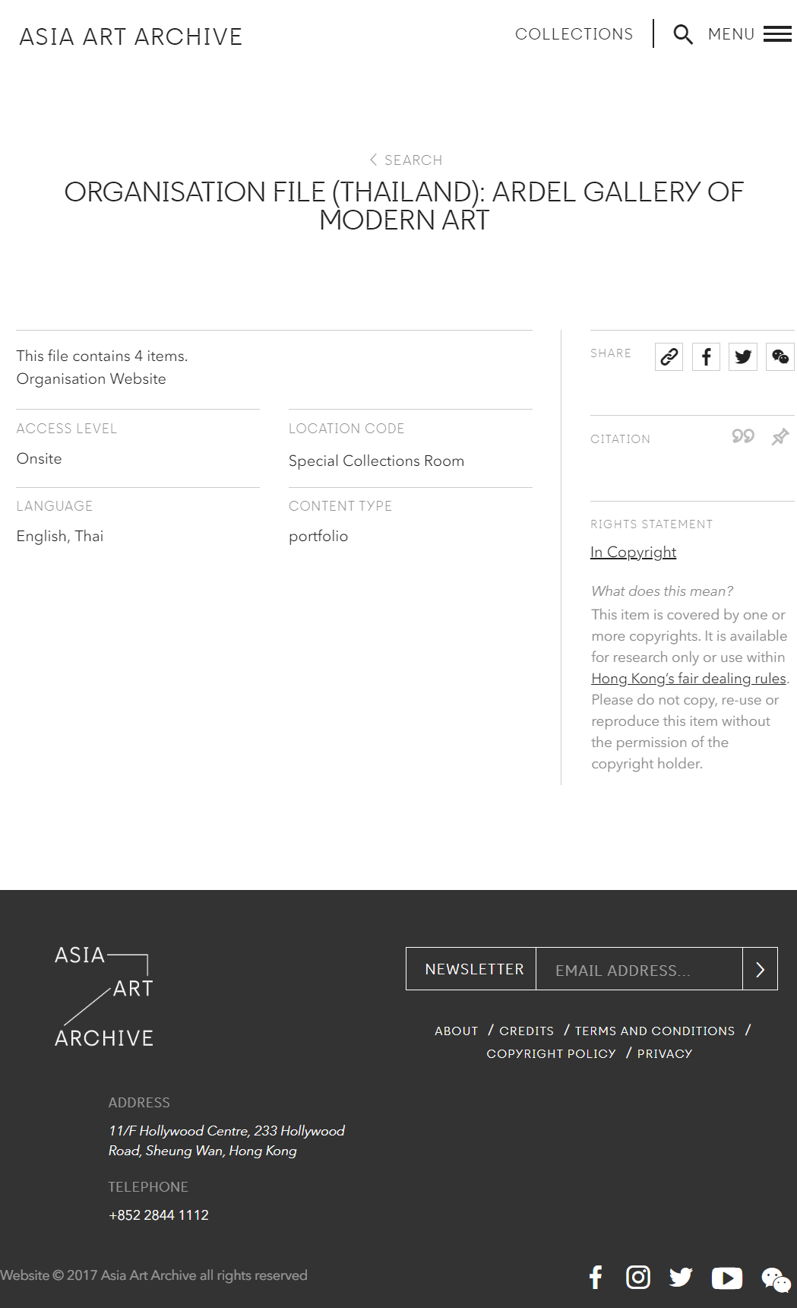Open Hong Kong's fair dealing rules link
Viewport: 797px width, 1308px height.
(688, 678)
